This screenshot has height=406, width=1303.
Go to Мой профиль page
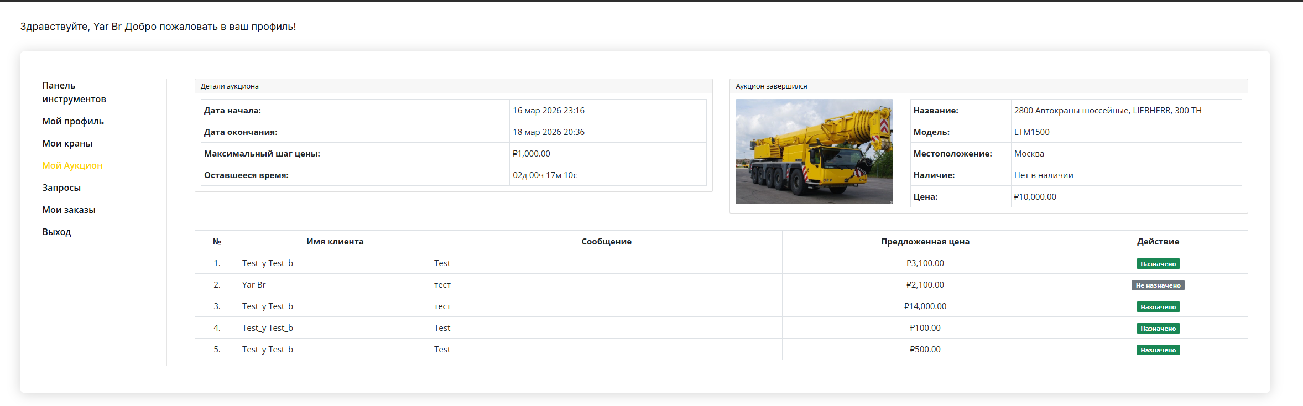pyautogui.click(x=73, y=121)
